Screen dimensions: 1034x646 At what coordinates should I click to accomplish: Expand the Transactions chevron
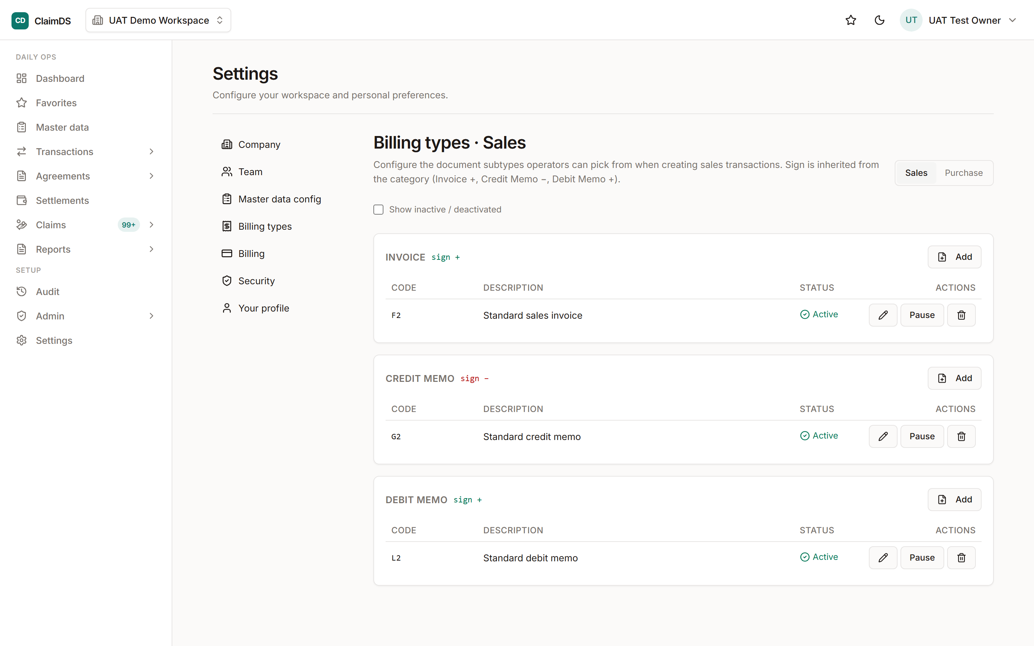point(151,152)
